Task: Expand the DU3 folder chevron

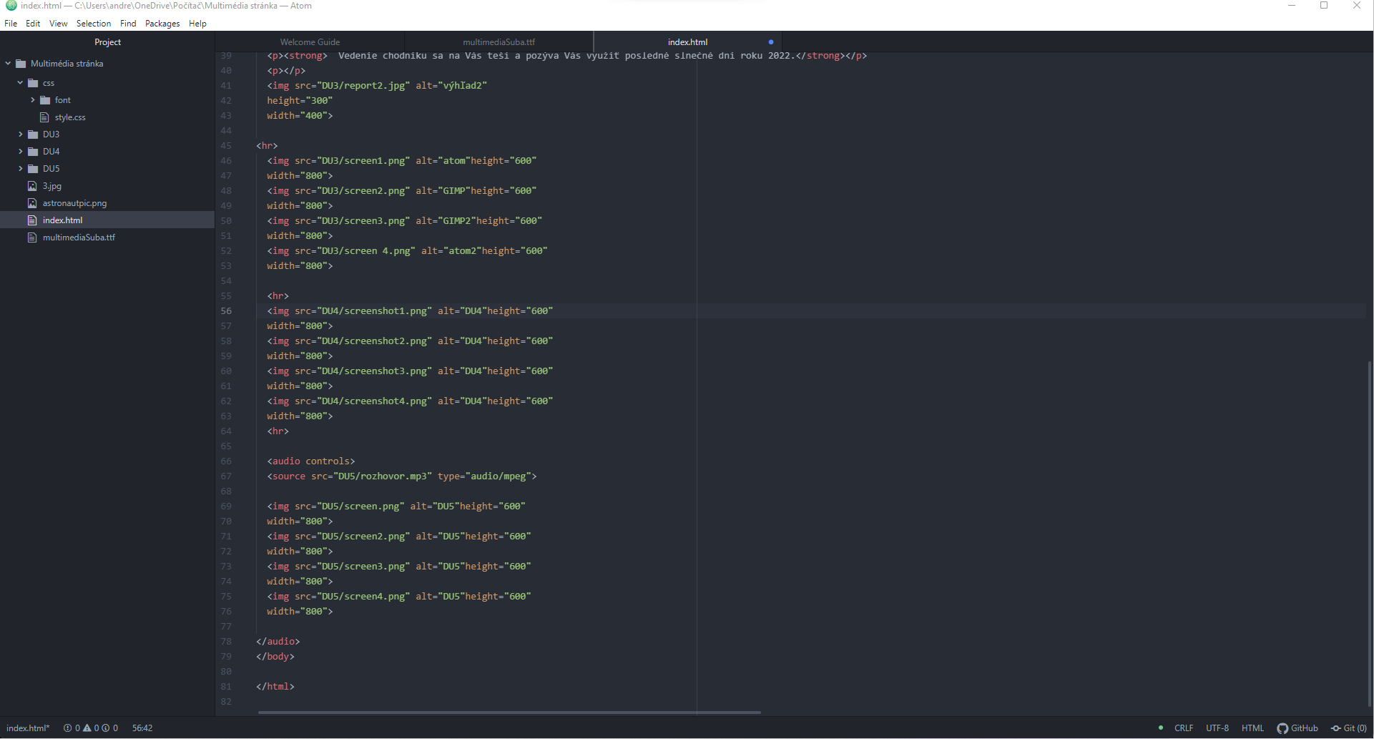Action: click(20, 134)
